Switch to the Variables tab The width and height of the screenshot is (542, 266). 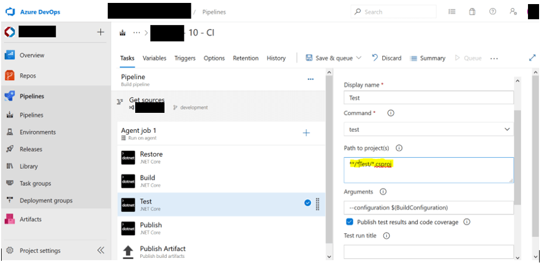155,58
